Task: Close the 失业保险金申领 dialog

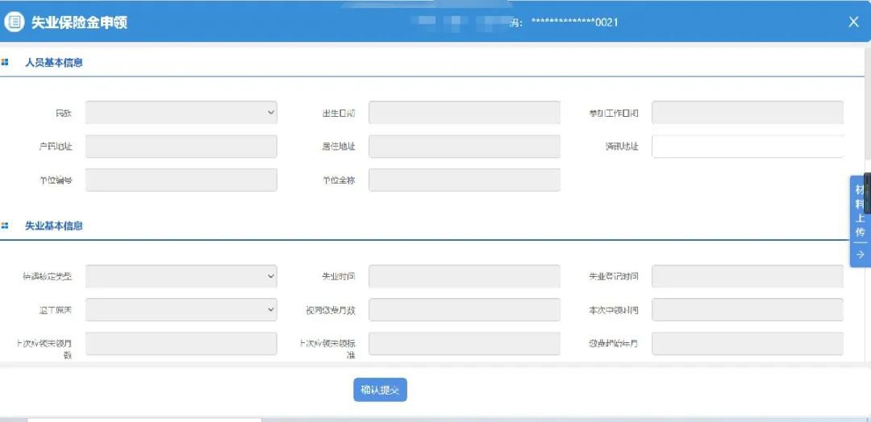Action: coord(853,22)
